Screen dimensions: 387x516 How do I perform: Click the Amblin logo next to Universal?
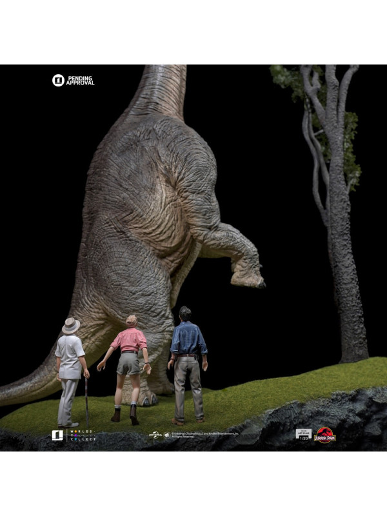coord(167,435)
